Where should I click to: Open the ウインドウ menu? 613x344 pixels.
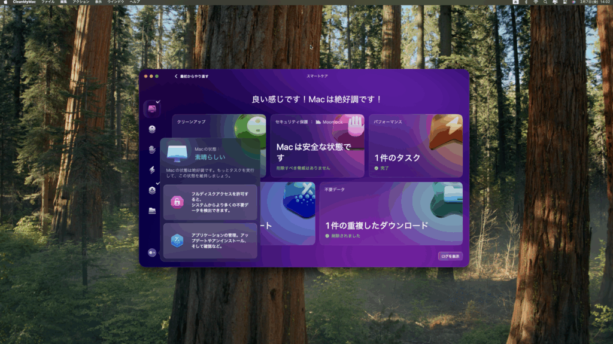coord(116,2)
